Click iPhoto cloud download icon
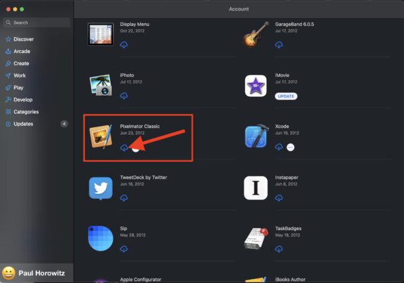This screenshot has width=404, height=283. (124, 95)
